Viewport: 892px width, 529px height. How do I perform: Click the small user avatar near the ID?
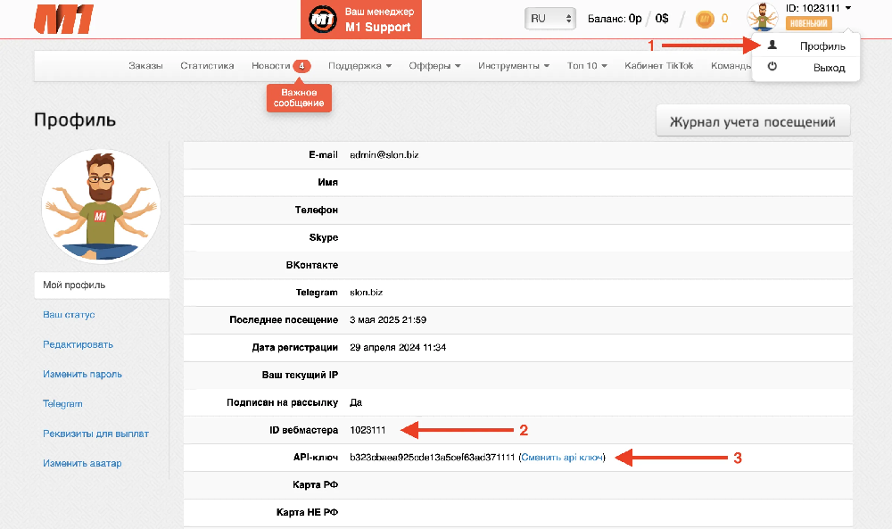point(763,17)
